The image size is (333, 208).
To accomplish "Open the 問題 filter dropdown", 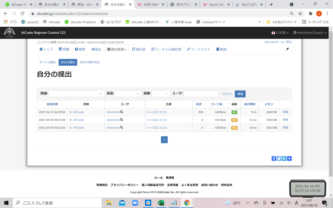I will (77, 93).
